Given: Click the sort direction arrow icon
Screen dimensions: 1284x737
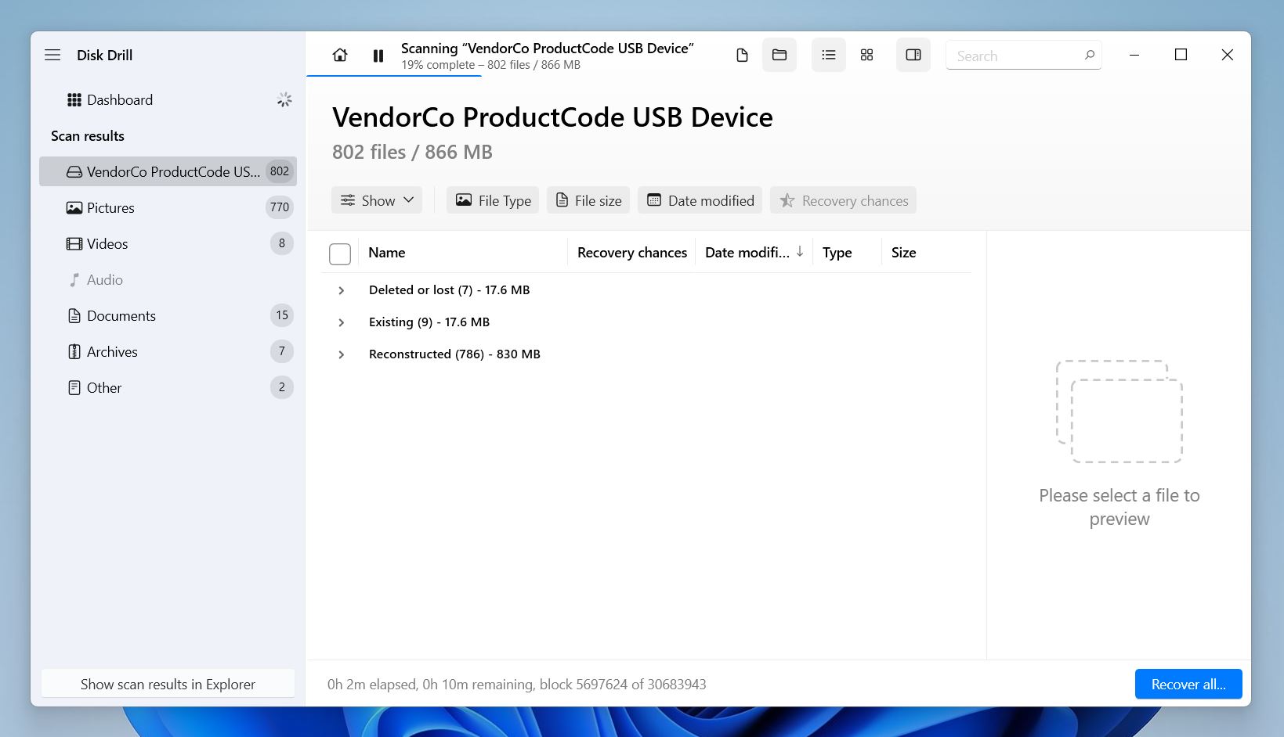Looking at the screenshot, I should (x=800, y=252).
